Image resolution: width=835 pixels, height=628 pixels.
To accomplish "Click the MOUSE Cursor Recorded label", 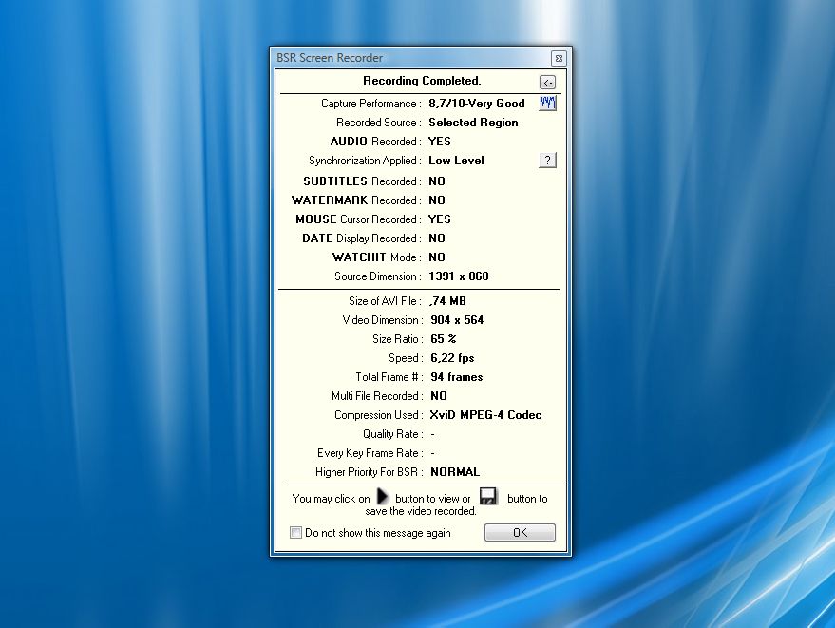I will coord(358,219).
